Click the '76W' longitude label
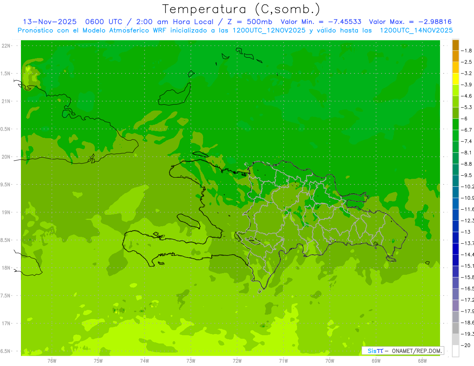Screen dimensions: 474x366 (x=52, y=360)
